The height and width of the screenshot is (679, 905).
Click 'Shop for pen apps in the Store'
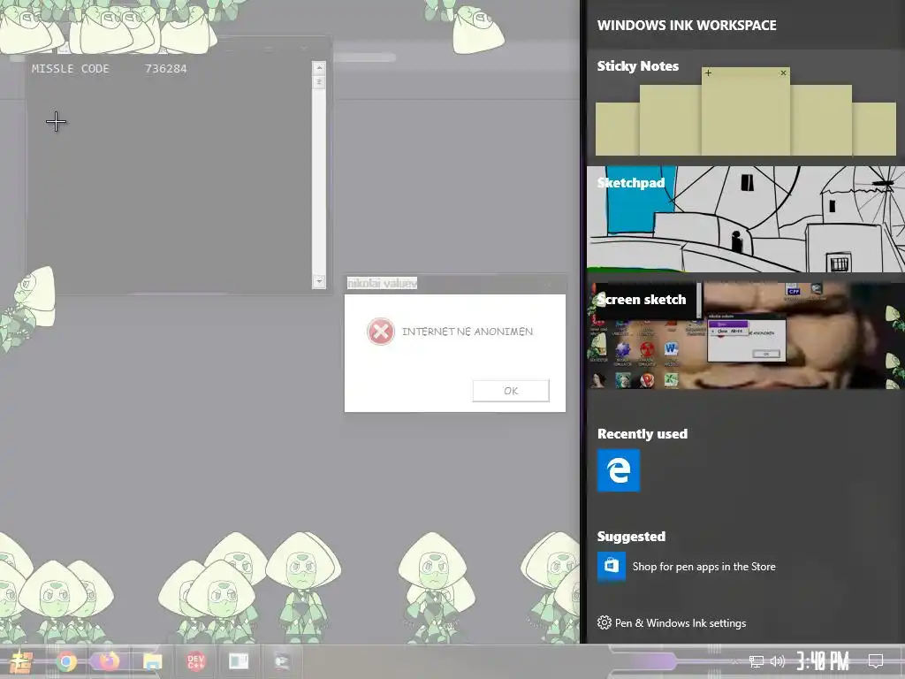[x=703, y=567]
